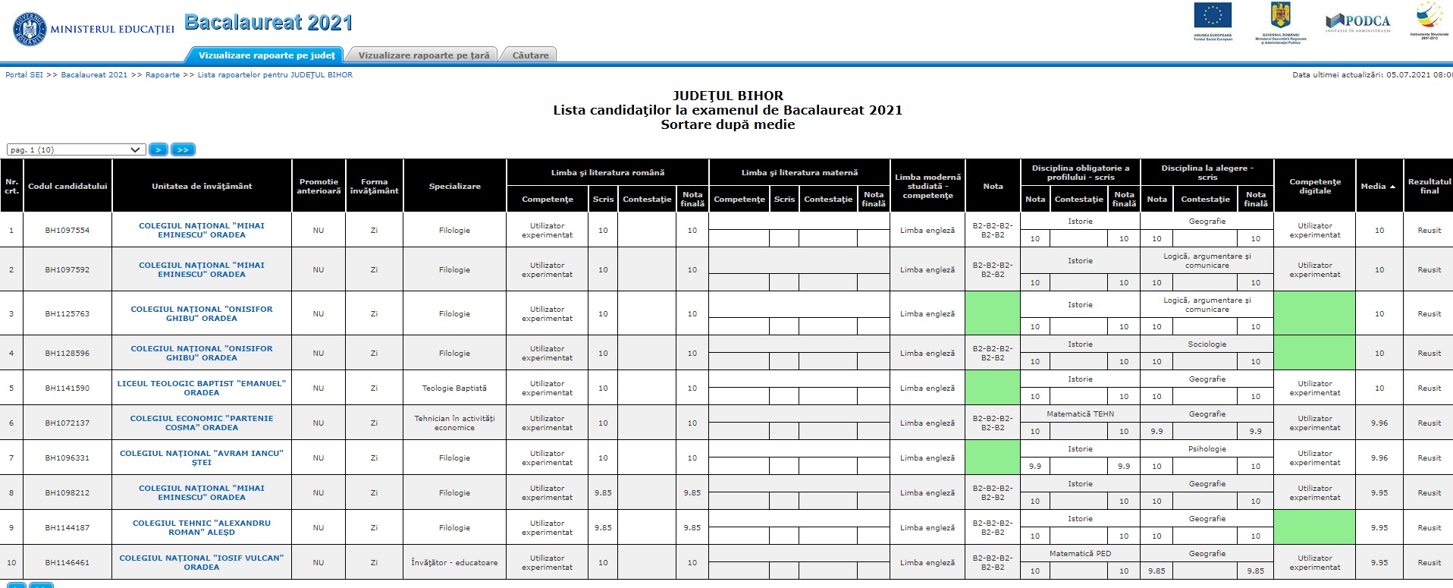Go to next page with single arrow button
The height and width of the screenshot is (588, 1453).
(158, 149)
